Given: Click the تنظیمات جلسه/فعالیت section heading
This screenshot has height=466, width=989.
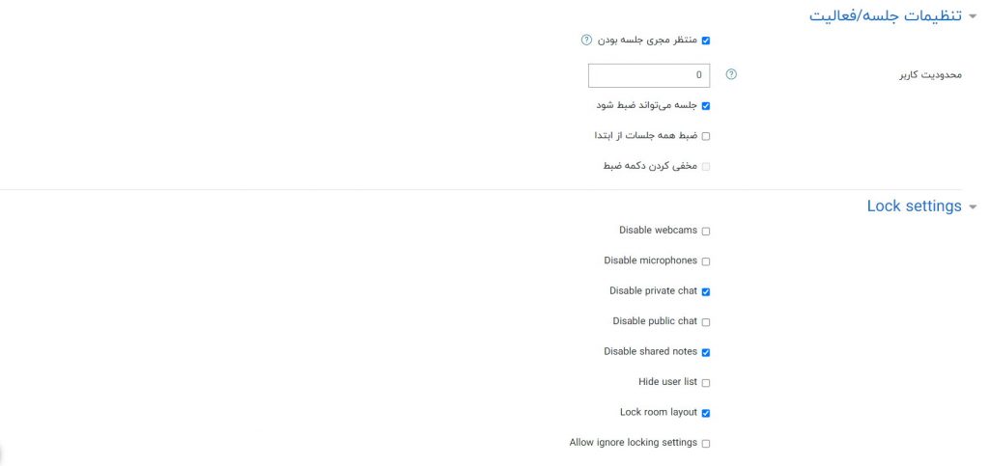Looking at the screenshot, I should pos(885,16).
